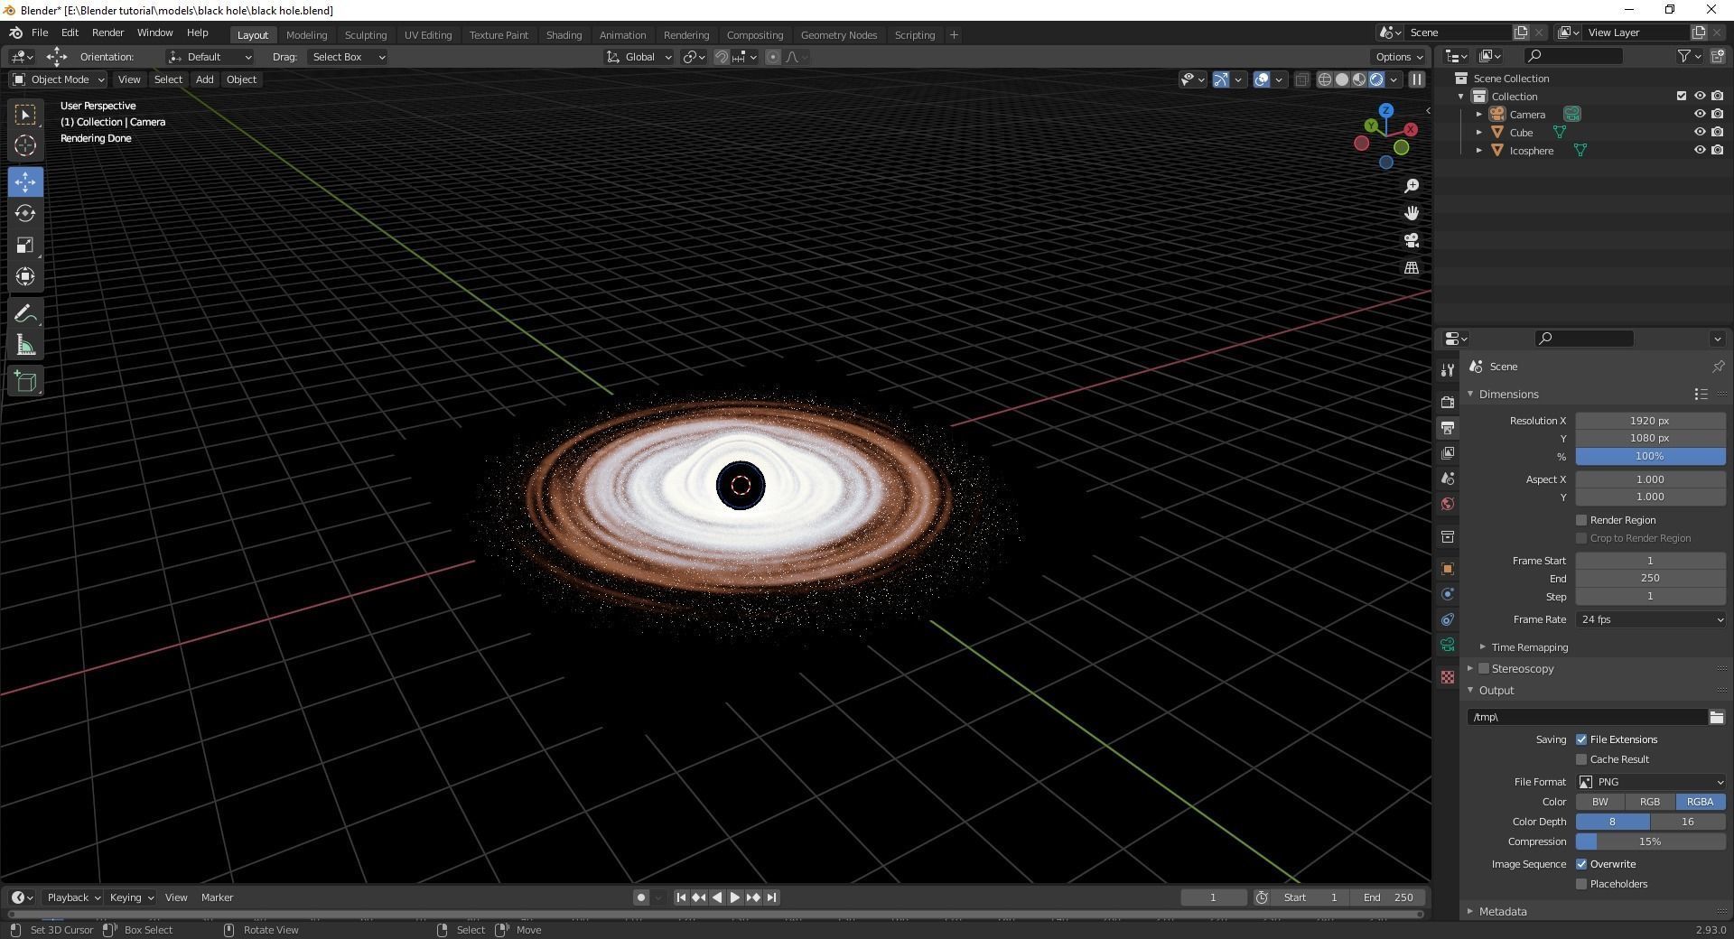Screen dimensions: 1734x939
Task: Open the World properties tab
Action: 1448,504
